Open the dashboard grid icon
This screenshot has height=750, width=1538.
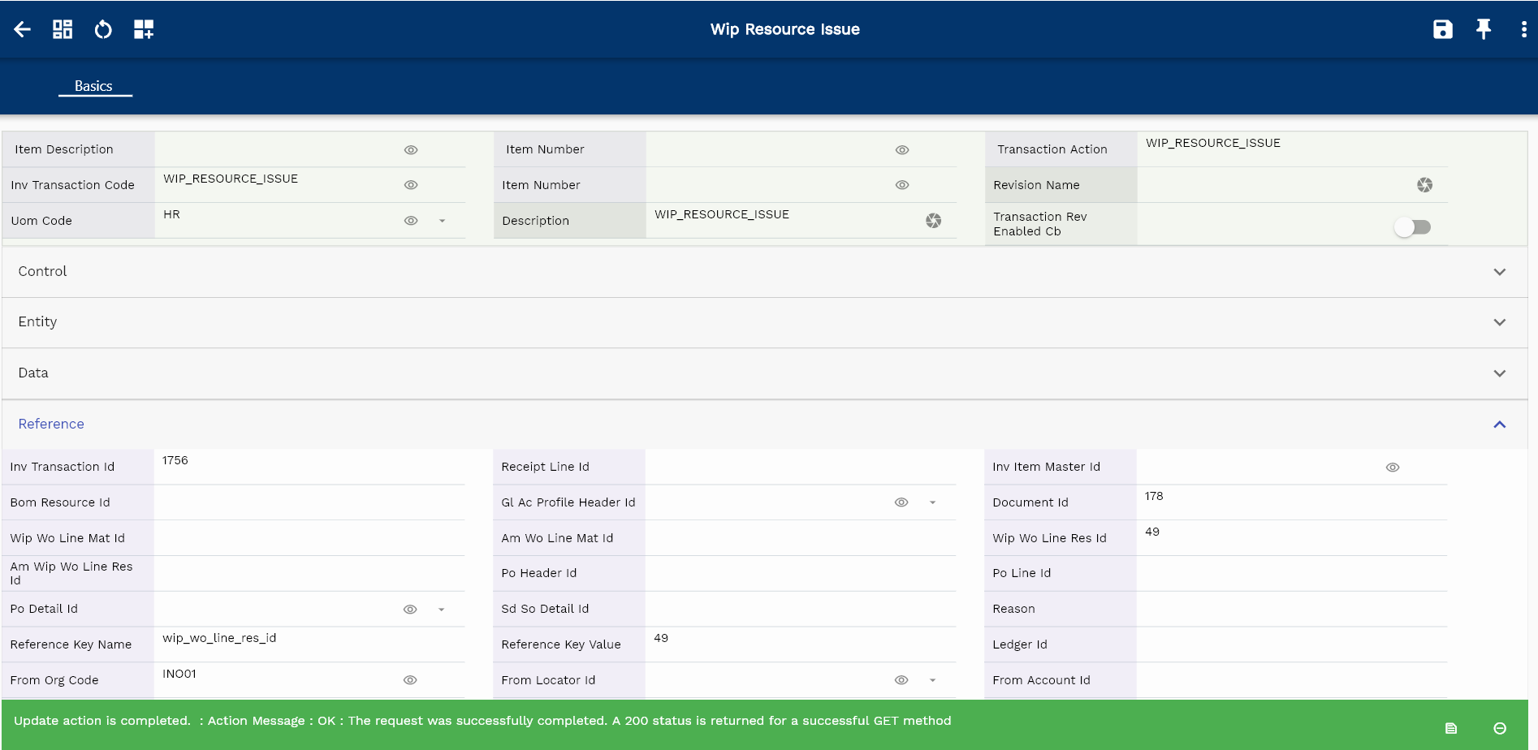point(63,30)
